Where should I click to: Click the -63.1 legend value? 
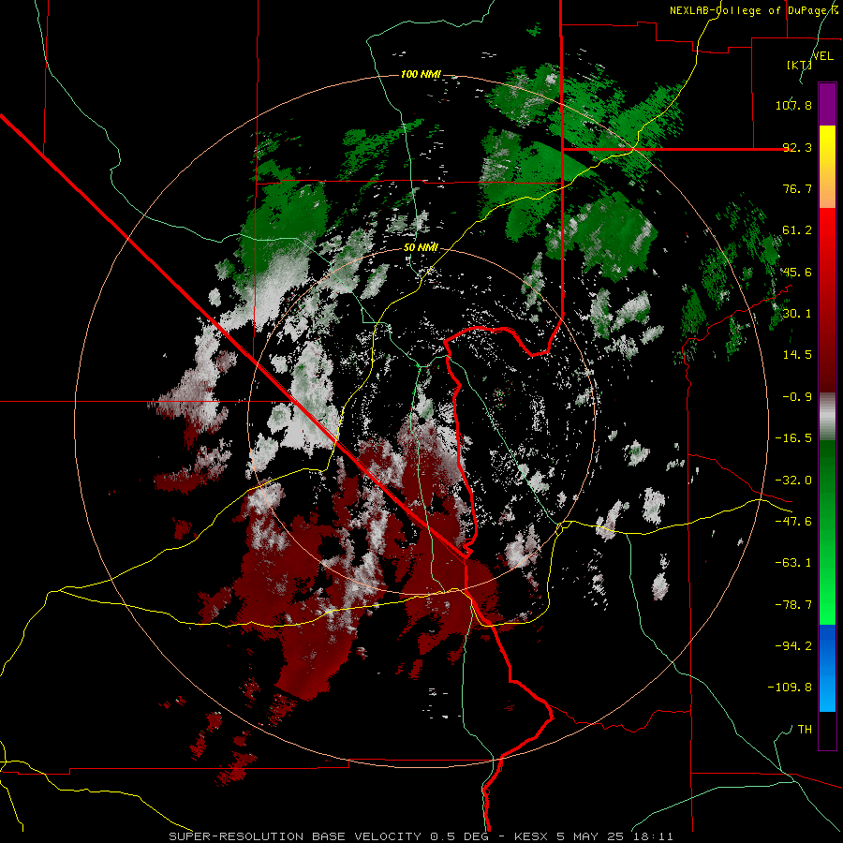pos(793,563)
